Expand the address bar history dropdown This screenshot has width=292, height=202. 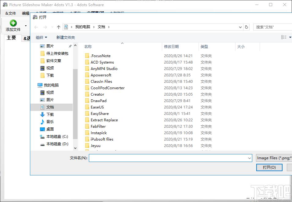tap(240, 27)
